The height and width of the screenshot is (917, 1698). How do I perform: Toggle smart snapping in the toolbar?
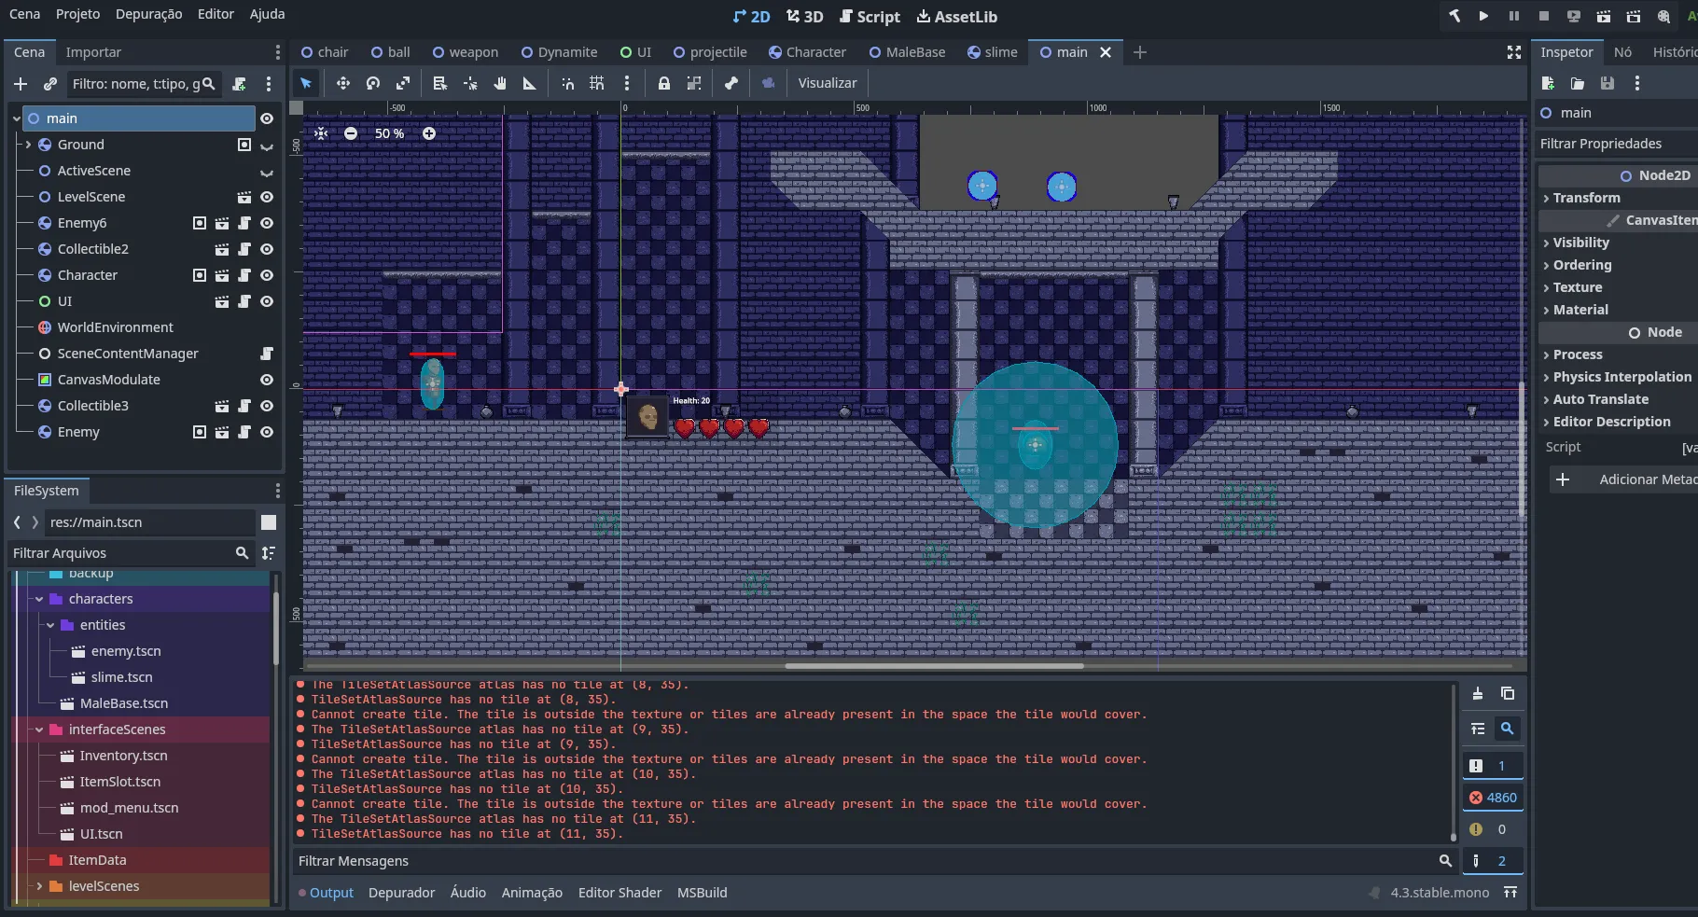pyautogui.click(x=568, y=83)
